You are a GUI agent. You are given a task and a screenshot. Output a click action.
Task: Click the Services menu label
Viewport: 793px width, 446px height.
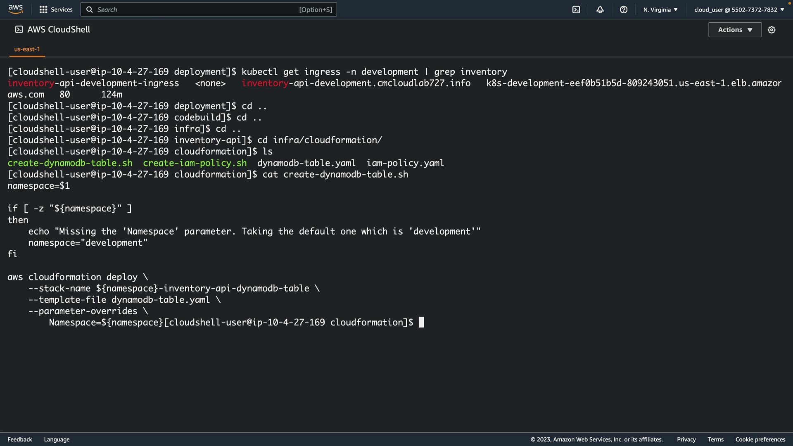62,9
